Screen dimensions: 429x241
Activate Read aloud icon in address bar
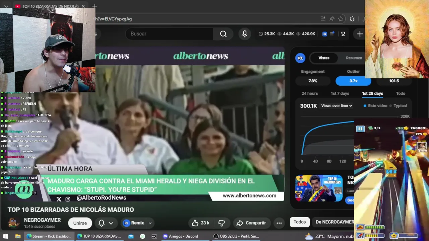pyautogui.click(x=332, y=19)
